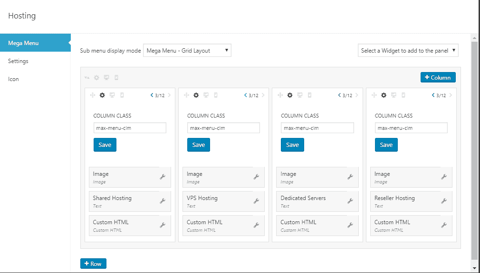The image size is (480, 273).
Task: Open 'Select a Widget to add' dropdown
Action: [x=408, y=51]
